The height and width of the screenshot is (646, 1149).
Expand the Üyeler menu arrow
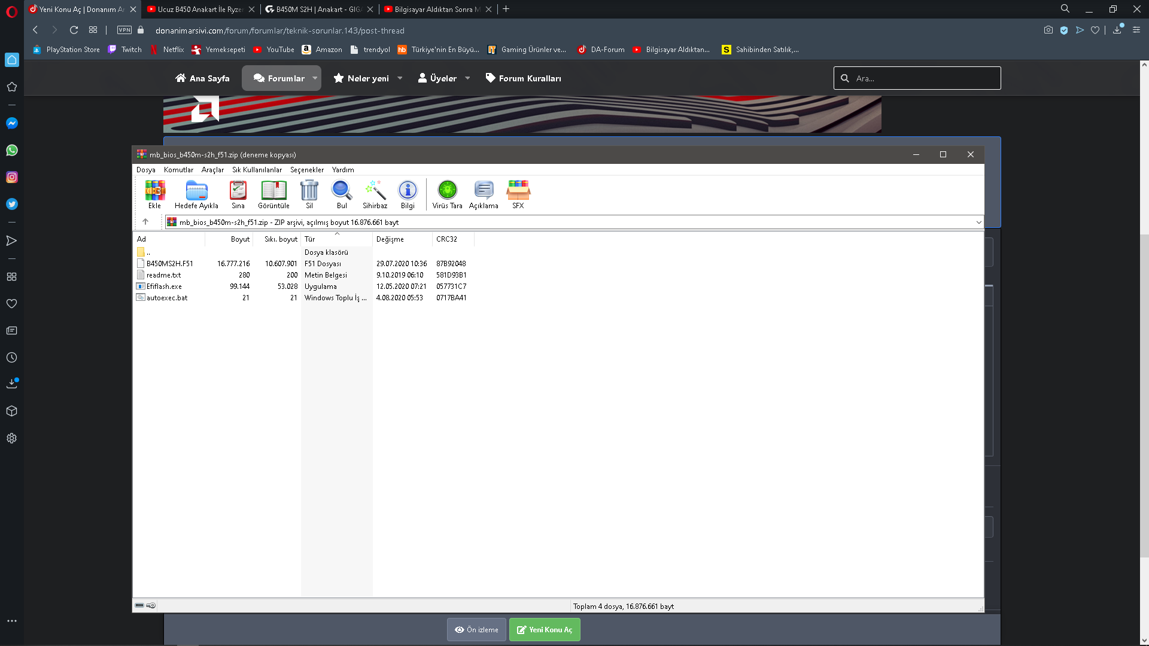point(467,78)
